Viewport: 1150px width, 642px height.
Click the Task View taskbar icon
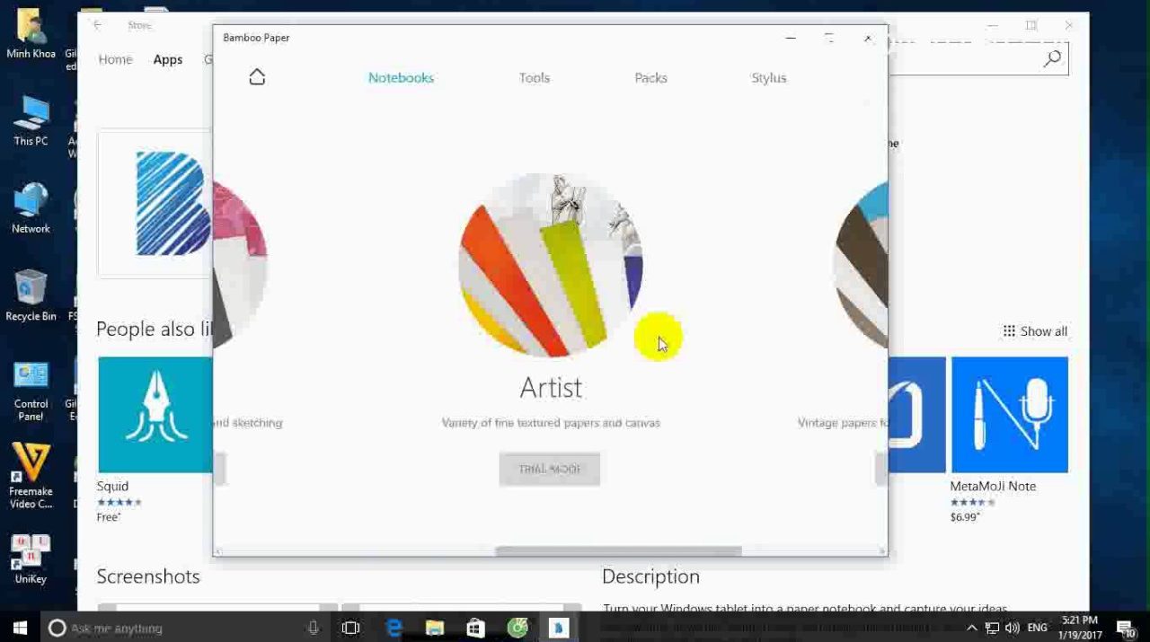click(350, 628)
